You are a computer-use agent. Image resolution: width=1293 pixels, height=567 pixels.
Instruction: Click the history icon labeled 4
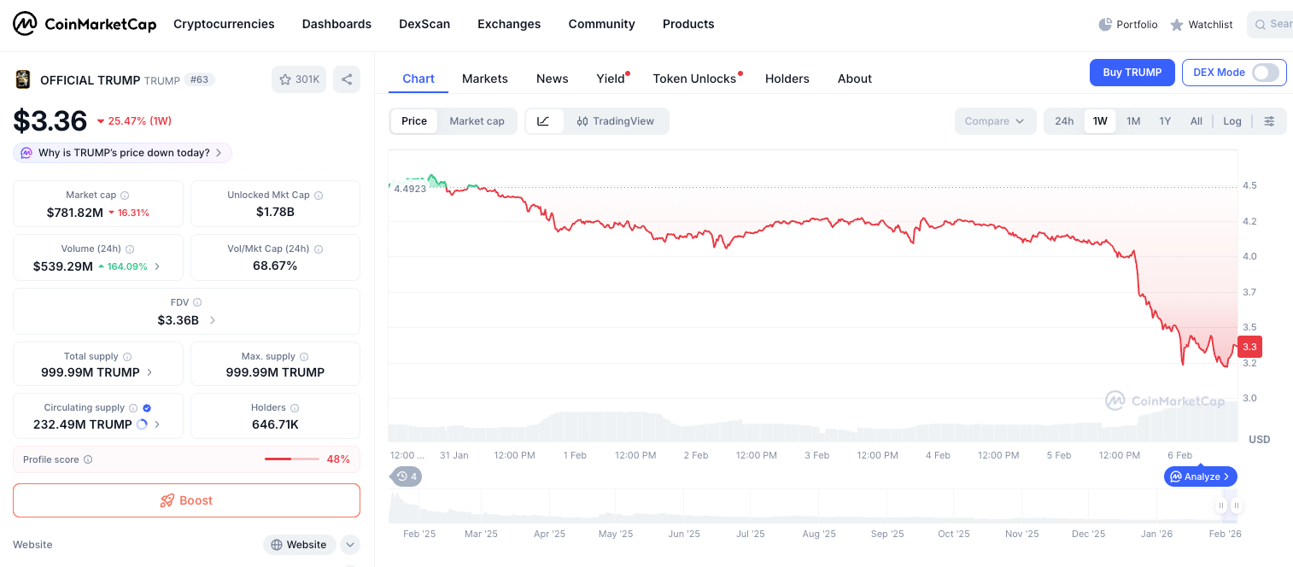pos(406,476)
